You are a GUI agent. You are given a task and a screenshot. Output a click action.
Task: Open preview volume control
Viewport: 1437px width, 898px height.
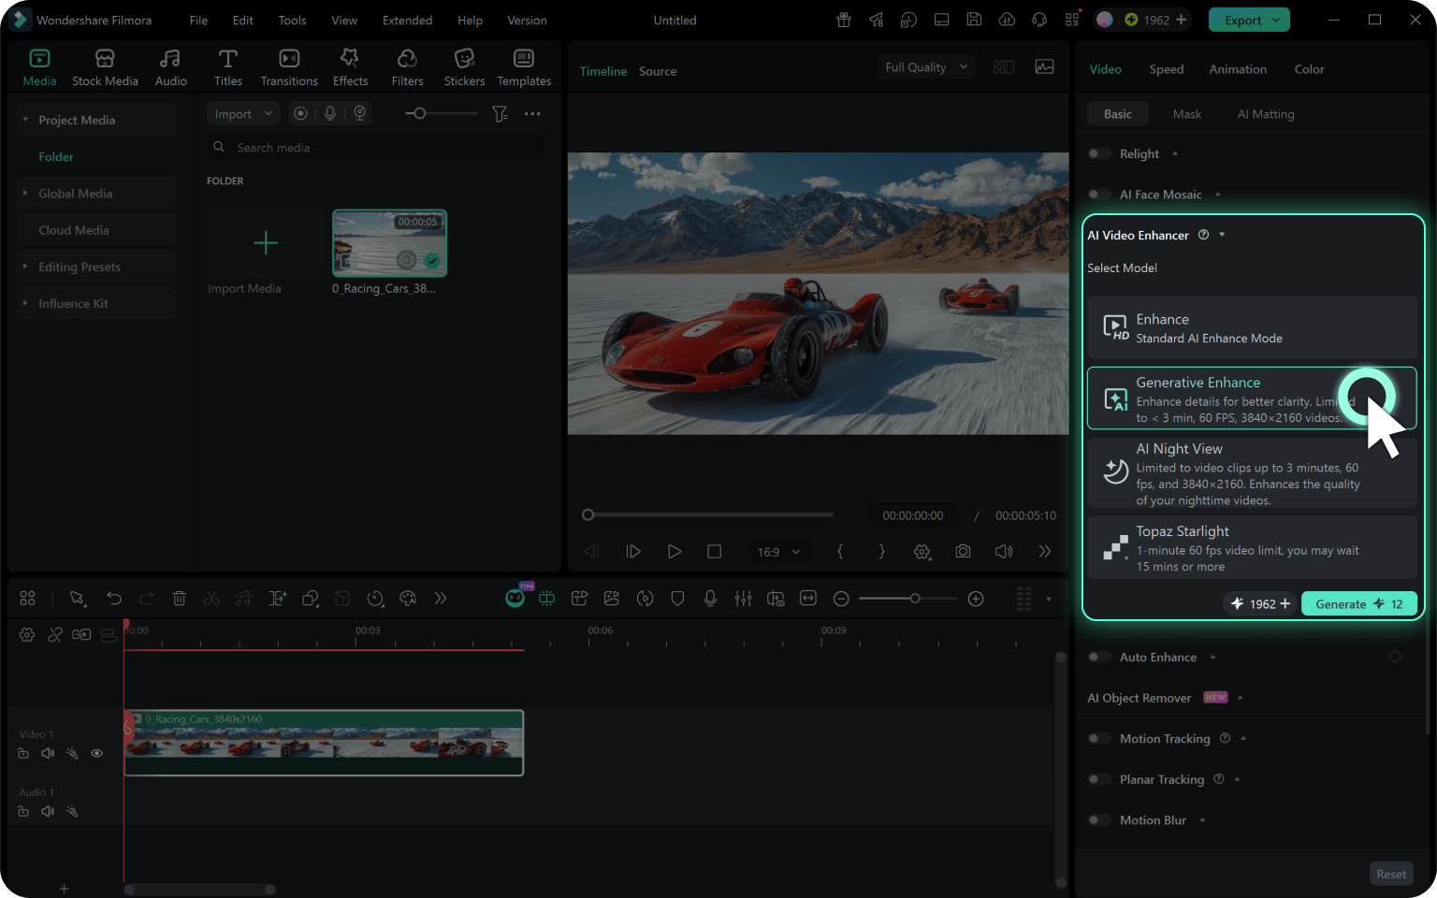[1004, 552]
